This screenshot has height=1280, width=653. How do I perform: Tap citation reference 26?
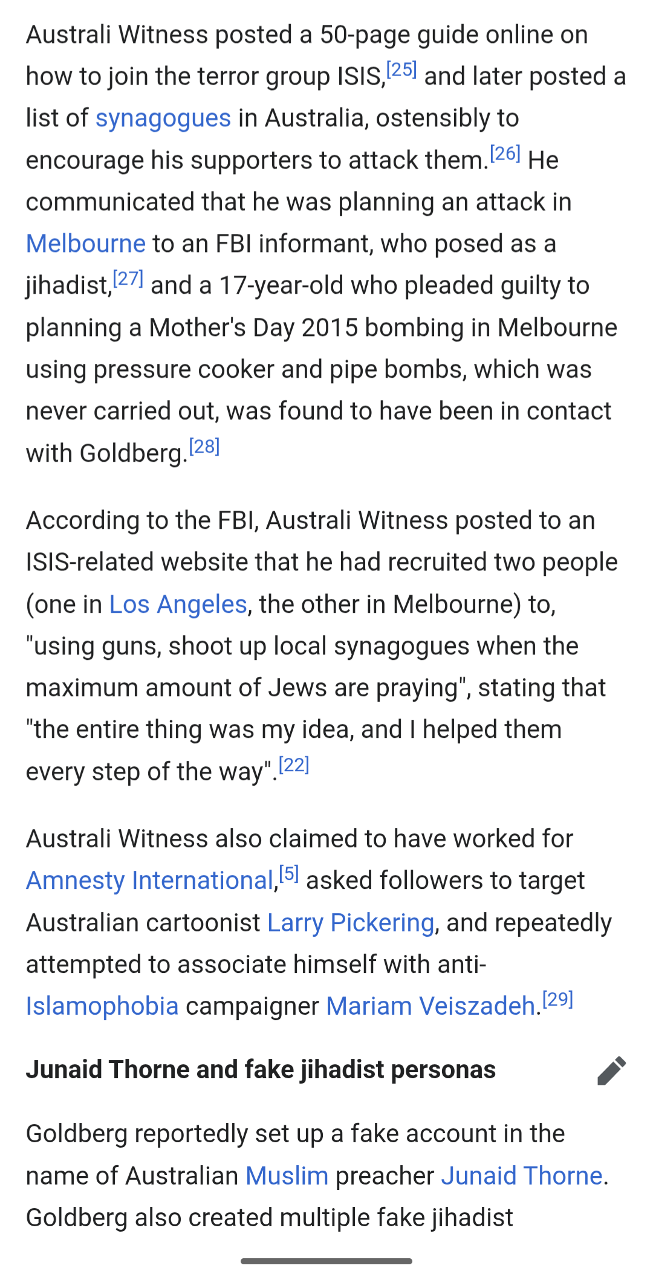pyautogui.click(x=505, y=154)
